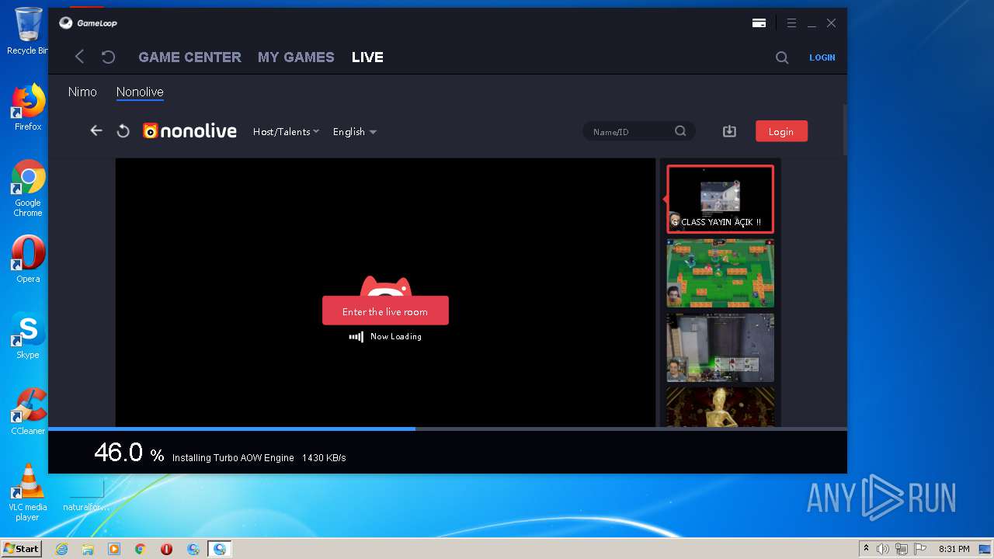This screenshot has width=994, height=559.
Task: Open VLC media player desktop shortcut
Action: (x=28, y=492)
